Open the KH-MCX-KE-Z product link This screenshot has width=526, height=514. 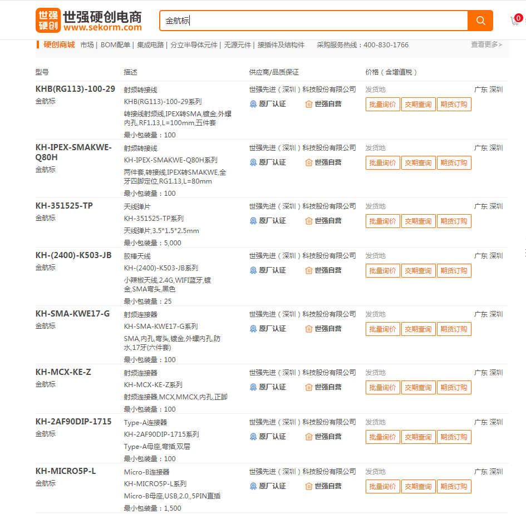pos(63,372)
